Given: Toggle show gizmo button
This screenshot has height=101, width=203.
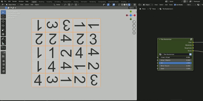Looking at the screenshot, I should click(x=108, y=5).
